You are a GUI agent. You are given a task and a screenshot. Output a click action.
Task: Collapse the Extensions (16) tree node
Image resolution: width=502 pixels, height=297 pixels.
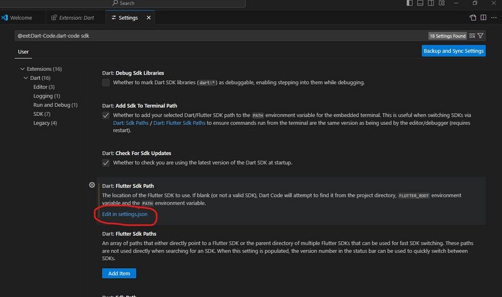[23, 69]
